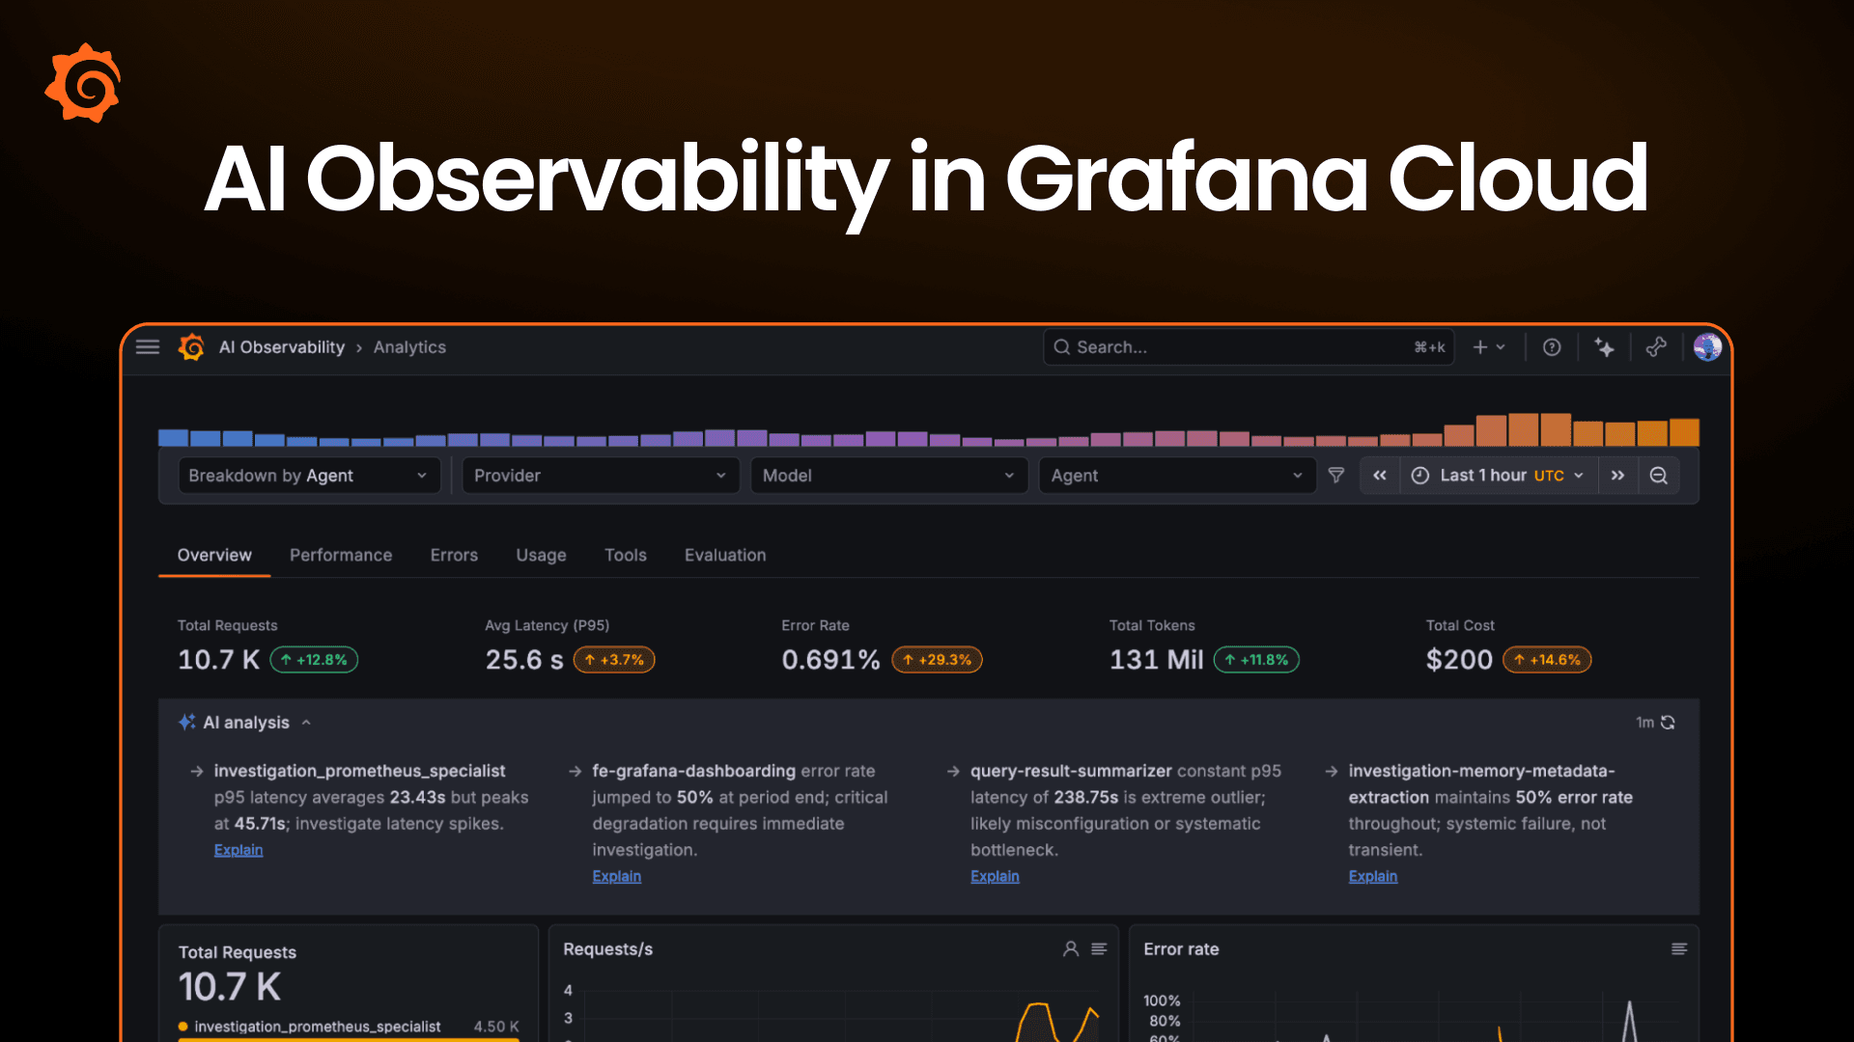
Task: Shift time range back using double-left arrows
Action: [1379, 475]
